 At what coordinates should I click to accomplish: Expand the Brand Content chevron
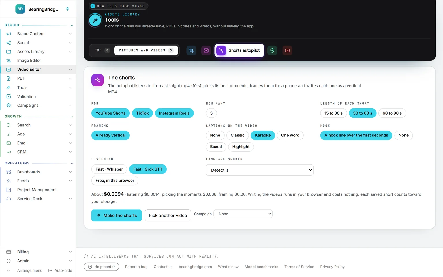coord(70,34)
